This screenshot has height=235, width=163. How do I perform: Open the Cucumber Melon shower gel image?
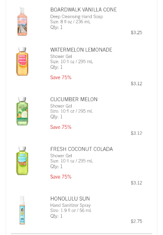coord(22,111)
